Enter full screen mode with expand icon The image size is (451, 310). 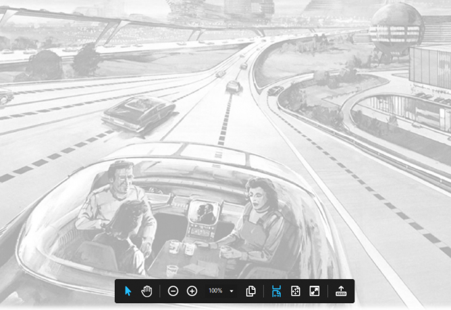(314, 291)
